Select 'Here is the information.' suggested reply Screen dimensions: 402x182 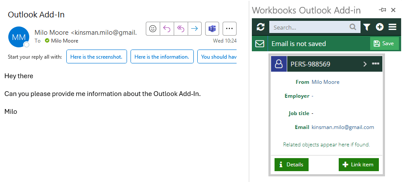[162, 56]
